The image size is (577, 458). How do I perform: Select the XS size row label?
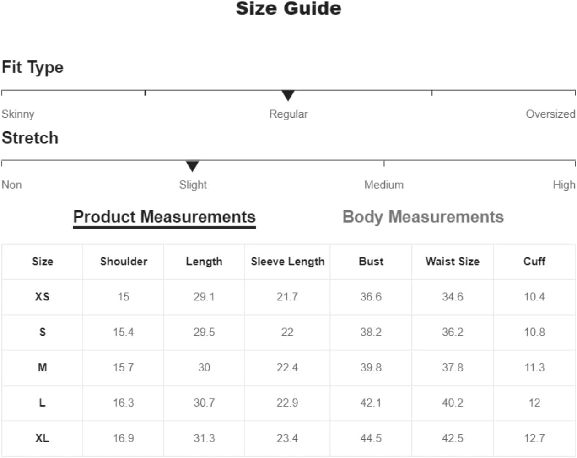coord(42,297)
